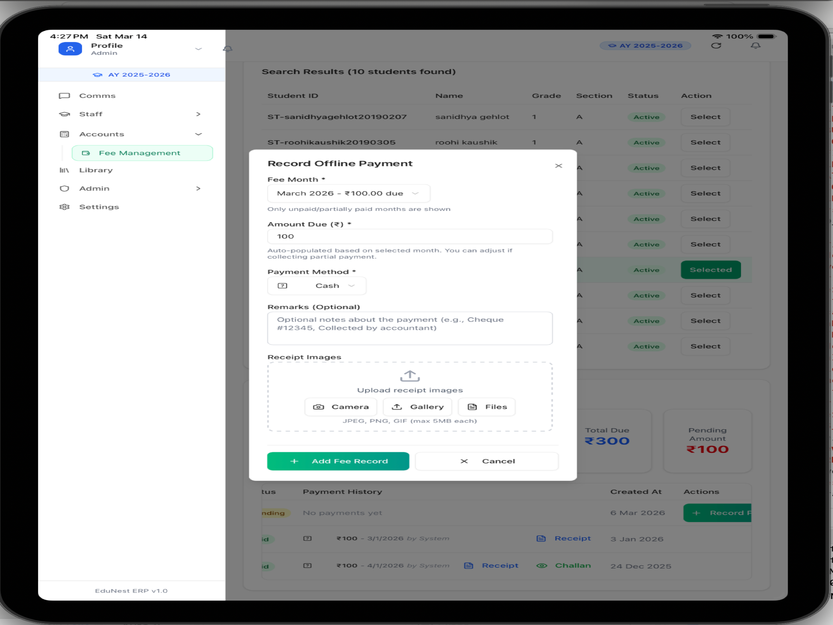Click the AY 2025-2026 header badge
833x625 pixels.
[645, 45]
